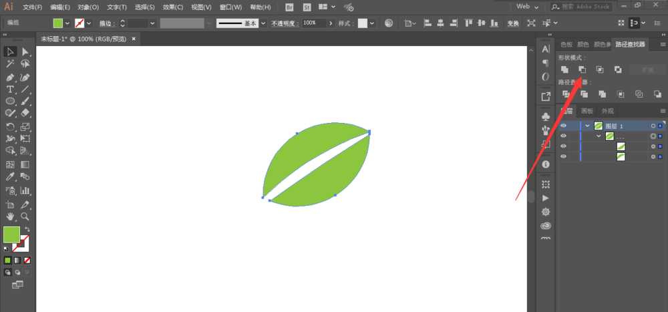Toggle visibility of the '...' group sublayer

coord(564,136)
